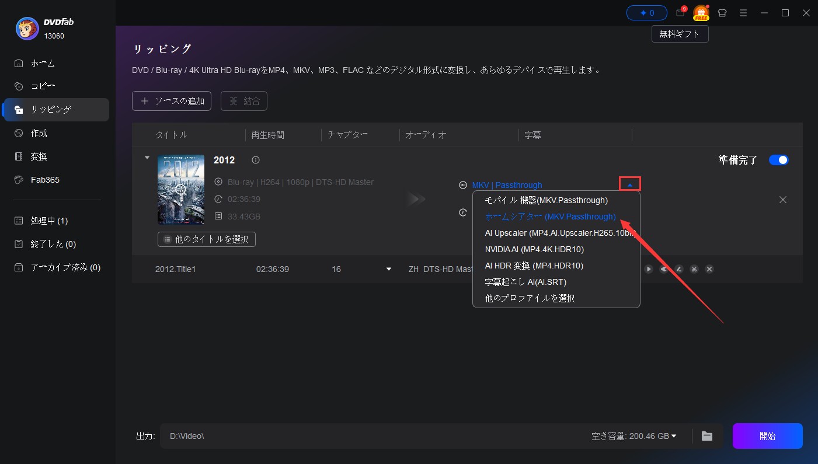Browse output folder with folder icon
Screen dimensions: 818x464
[707, 436]
